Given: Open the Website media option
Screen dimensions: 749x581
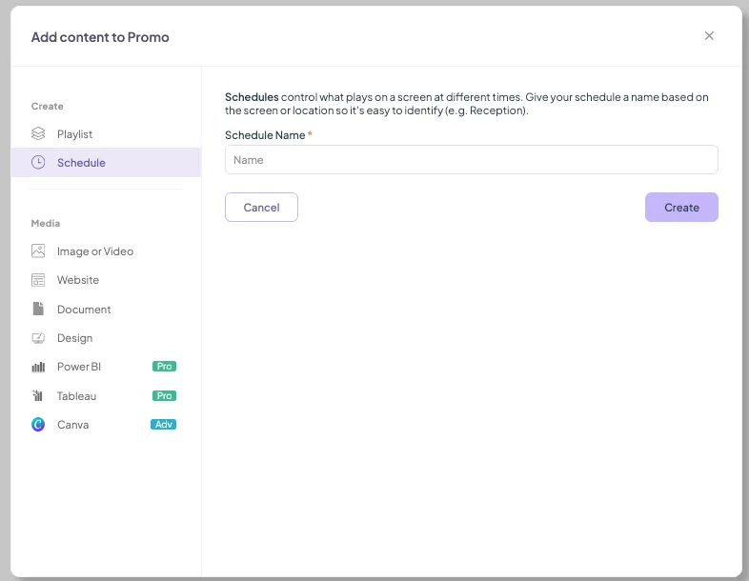Looking at the screenshot, I should click(x=106, y=280).
